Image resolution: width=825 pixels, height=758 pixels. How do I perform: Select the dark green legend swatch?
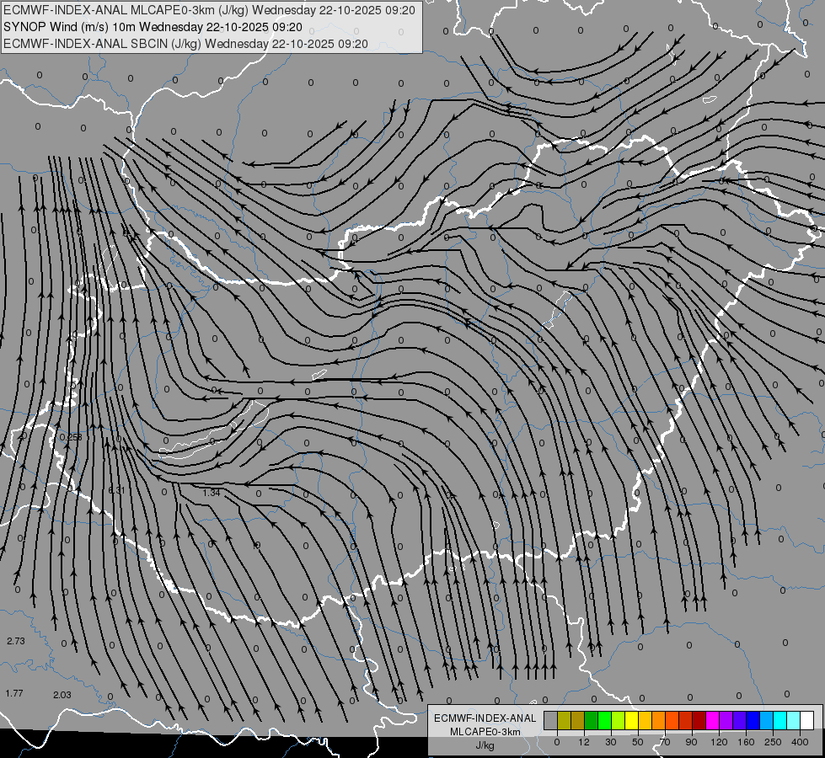pyautogui.click(x=592, y=721)
